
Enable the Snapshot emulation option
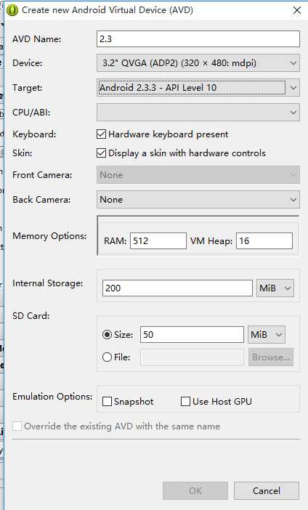point(107,401)
